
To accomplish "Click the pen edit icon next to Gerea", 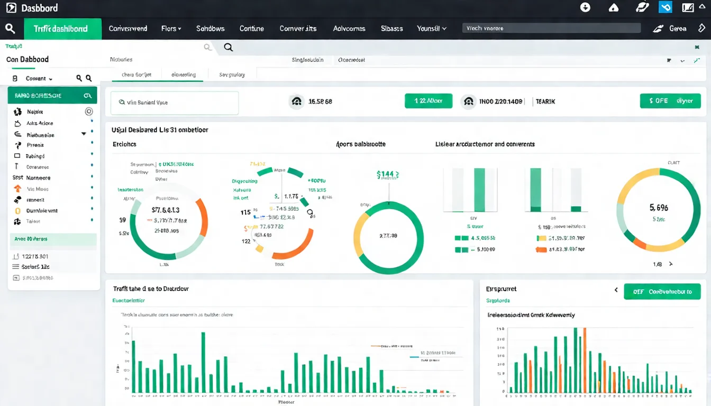I will point(658,28).
